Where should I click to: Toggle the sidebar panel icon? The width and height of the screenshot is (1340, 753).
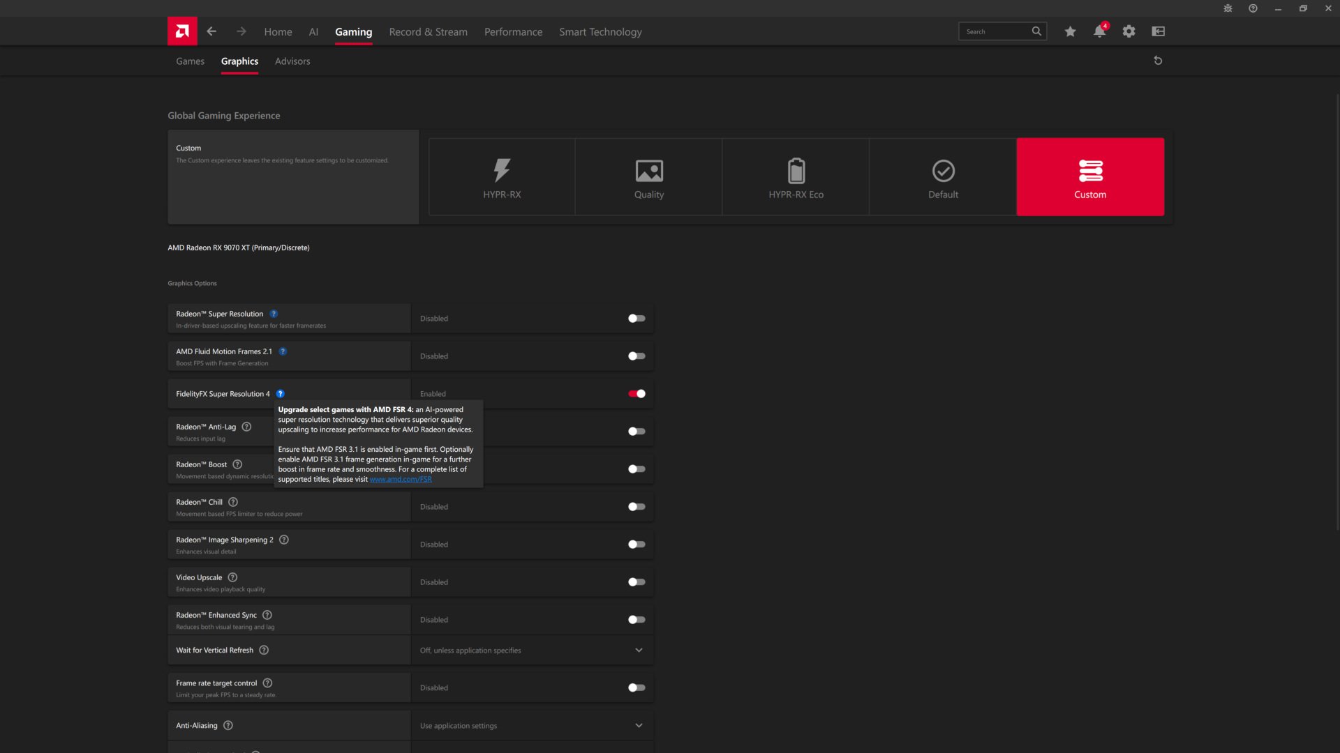(1159, 31)
